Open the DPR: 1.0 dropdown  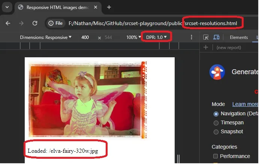tap(156, 37)
